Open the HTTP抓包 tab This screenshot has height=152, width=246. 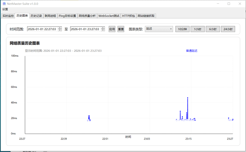point(128,16)
